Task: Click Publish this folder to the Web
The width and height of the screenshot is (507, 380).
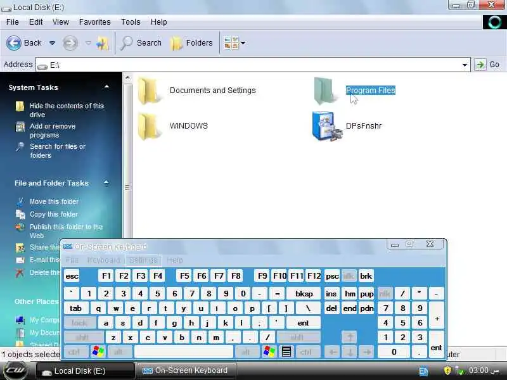Action: pyautogui.click(x=66, y=231)
